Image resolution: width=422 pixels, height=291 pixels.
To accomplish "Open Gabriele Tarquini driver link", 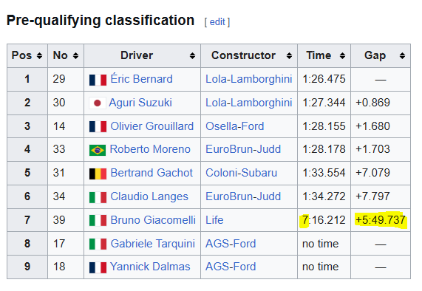I will tap(152, 244).
